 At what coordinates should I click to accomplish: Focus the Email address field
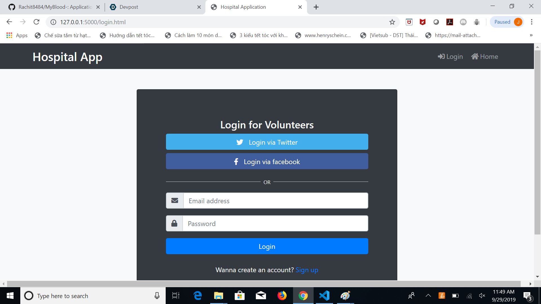[x=276, y=201]
